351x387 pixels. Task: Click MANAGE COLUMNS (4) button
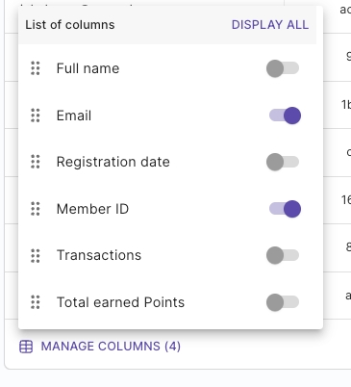tap(100, 347)
